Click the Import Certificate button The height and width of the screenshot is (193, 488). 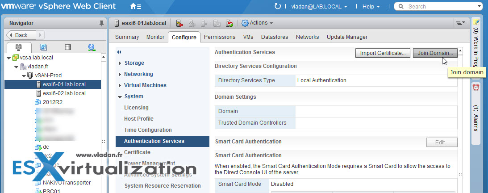(x=383, y=53)
